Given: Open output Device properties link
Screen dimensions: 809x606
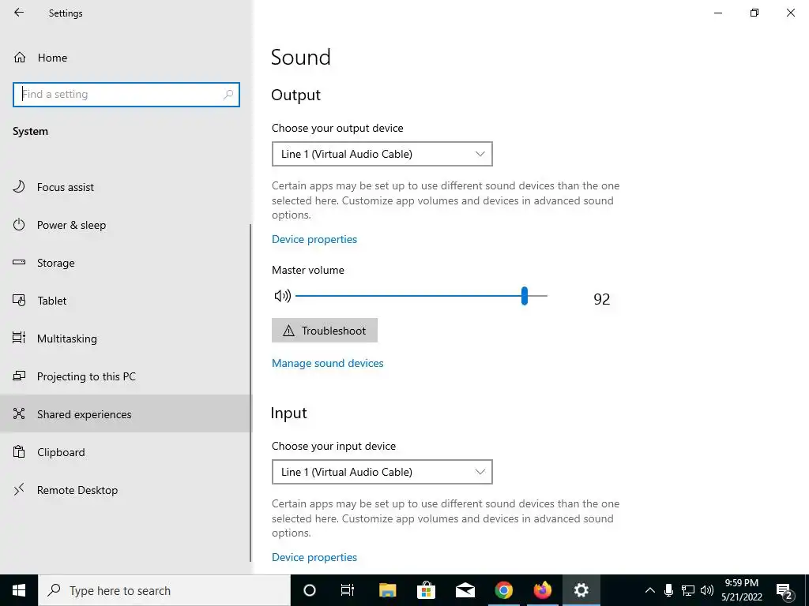Looking at the screenshot, I should click(314, 239).
